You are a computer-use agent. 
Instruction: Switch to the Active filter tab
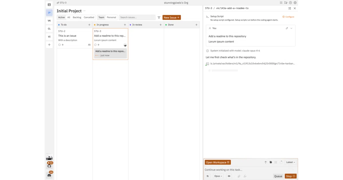pos(61,17)
